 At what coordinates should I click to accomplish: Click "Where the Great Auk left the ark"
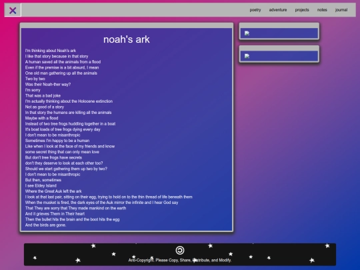53,191
